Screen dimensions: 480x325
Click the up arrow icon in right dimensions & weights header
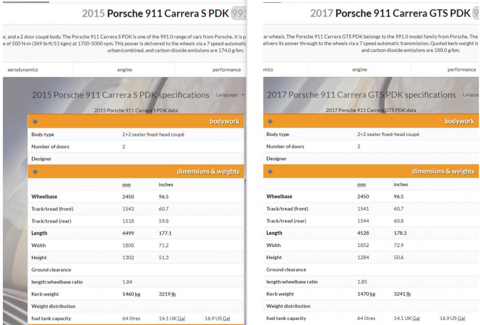[x=270, y=171]
